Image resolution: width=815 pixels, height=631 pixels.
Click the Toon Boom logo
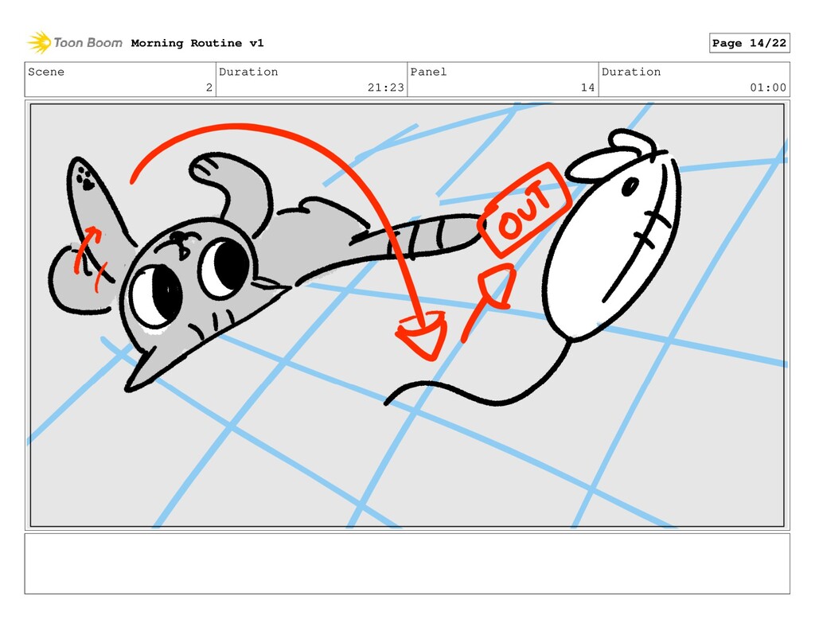pyautogui.click(x=75, y=43)
